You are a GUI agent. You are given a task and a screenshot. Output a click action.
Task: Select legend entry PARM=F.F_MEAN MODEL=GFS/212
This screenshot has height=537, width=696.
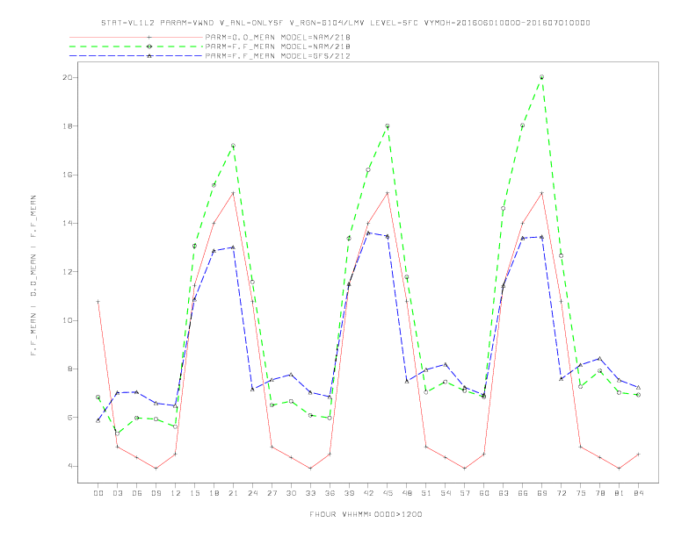[x=278, y=56]
